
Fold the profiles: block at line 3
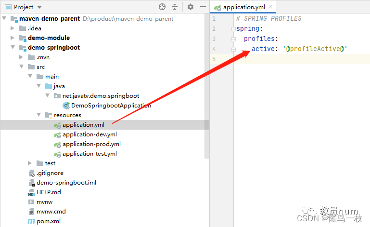tap(233, 39)
